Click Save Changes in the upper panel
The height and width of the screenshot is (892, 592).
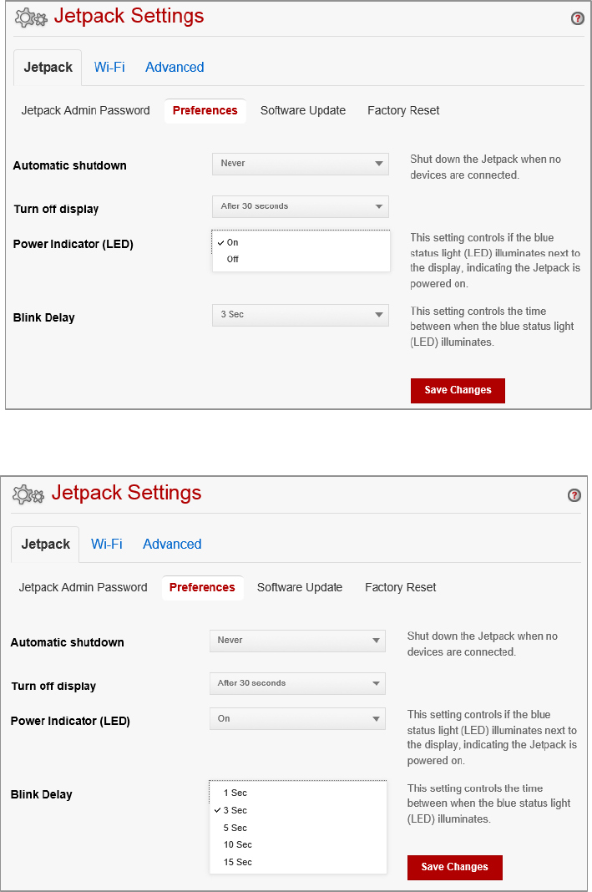458,390
